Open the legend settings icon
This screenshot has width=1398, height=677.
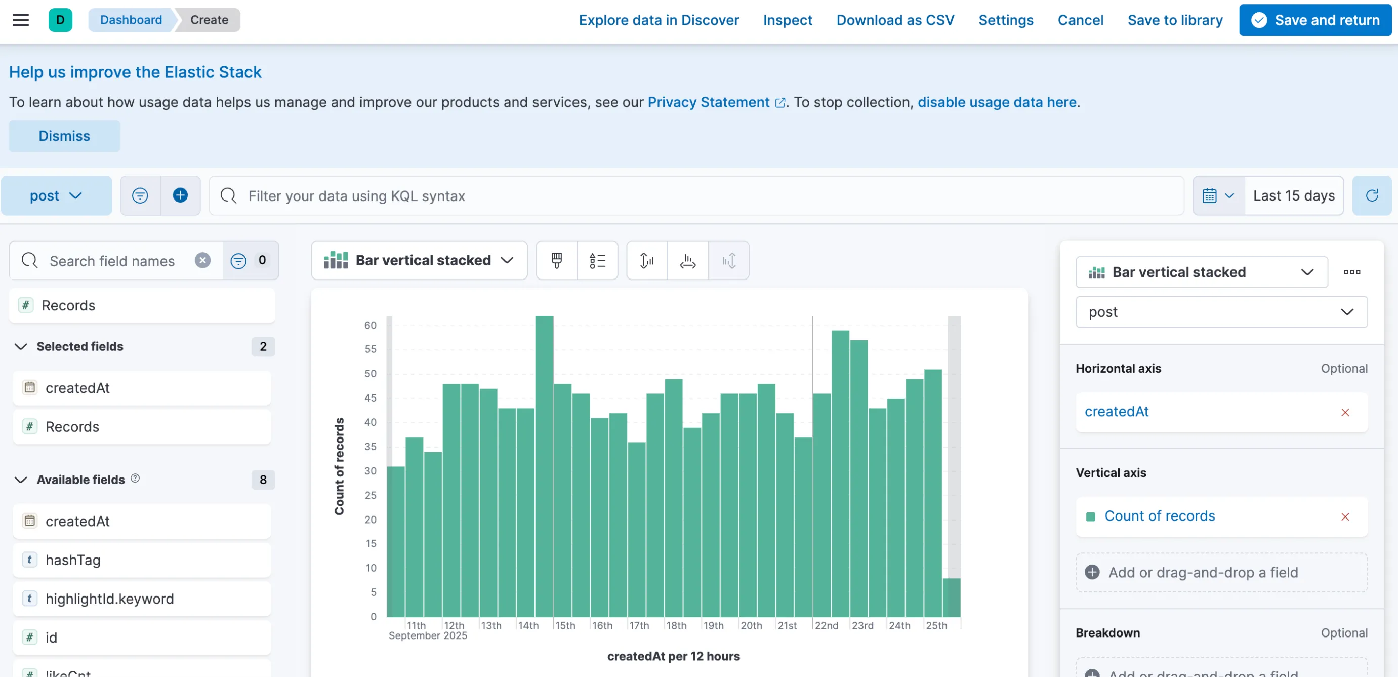[x=597, y=261]
